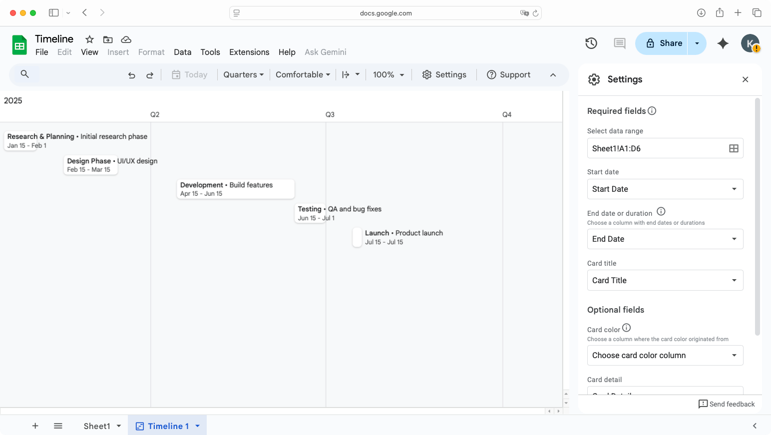Open the all sheets list icon
This screenshot has height=435, width=771.
click(x=58, y=426)
